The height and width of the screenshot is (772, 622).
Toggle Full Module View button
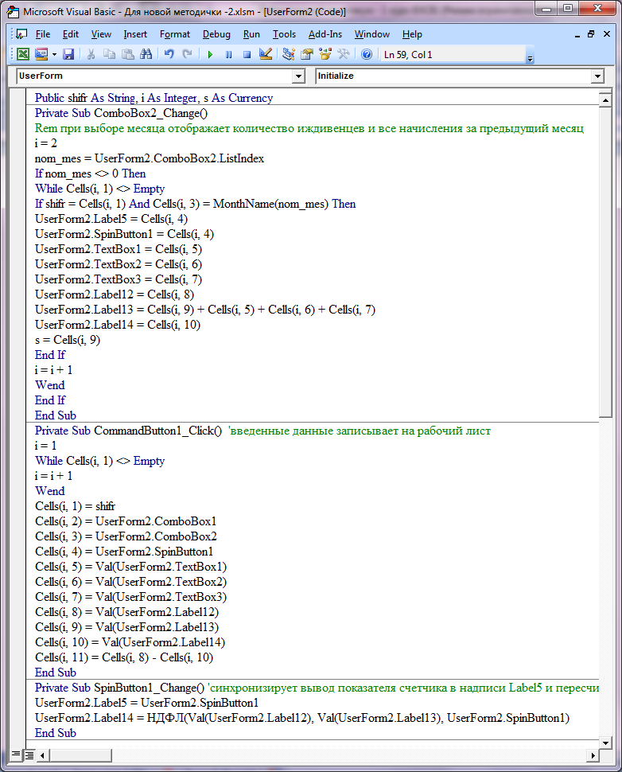(x=29, y=754)
